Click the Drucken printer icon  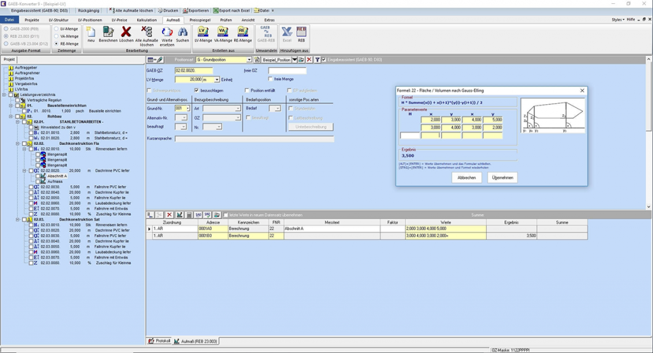click(x=160, y=10)
